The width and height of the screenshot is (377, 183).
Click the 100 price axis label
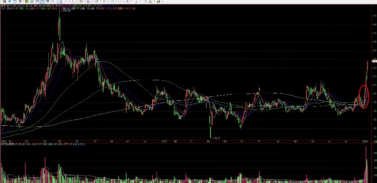tap(374, 94)
